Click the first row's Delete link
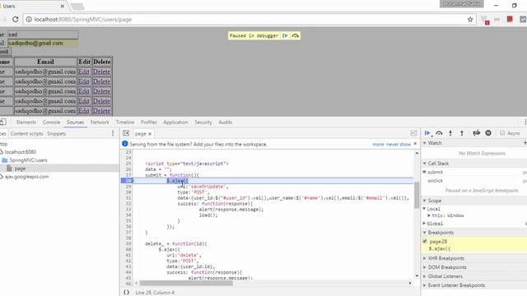Image resolution: width=527 pixels, height=296 pixels. coord(101,72)
